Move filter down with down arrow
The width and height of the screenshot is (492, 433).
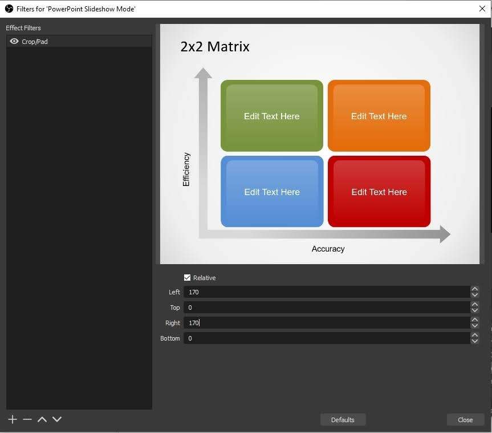click(57, 419)
